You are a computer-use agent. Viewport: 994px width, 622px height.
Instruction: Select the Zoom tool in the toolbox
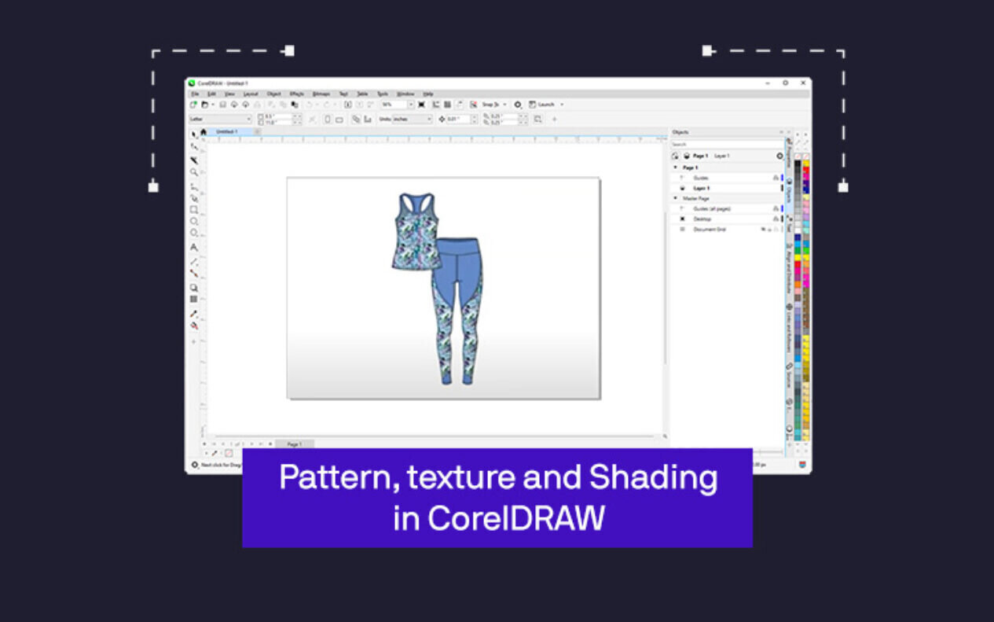point(194,172)
